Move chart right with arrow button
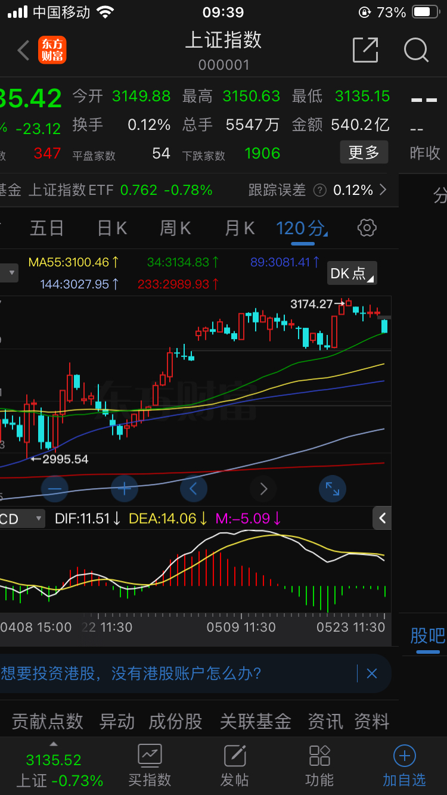The height and width of the screenshot is (795, 447). pyautogui.click(x=263, y=489)
